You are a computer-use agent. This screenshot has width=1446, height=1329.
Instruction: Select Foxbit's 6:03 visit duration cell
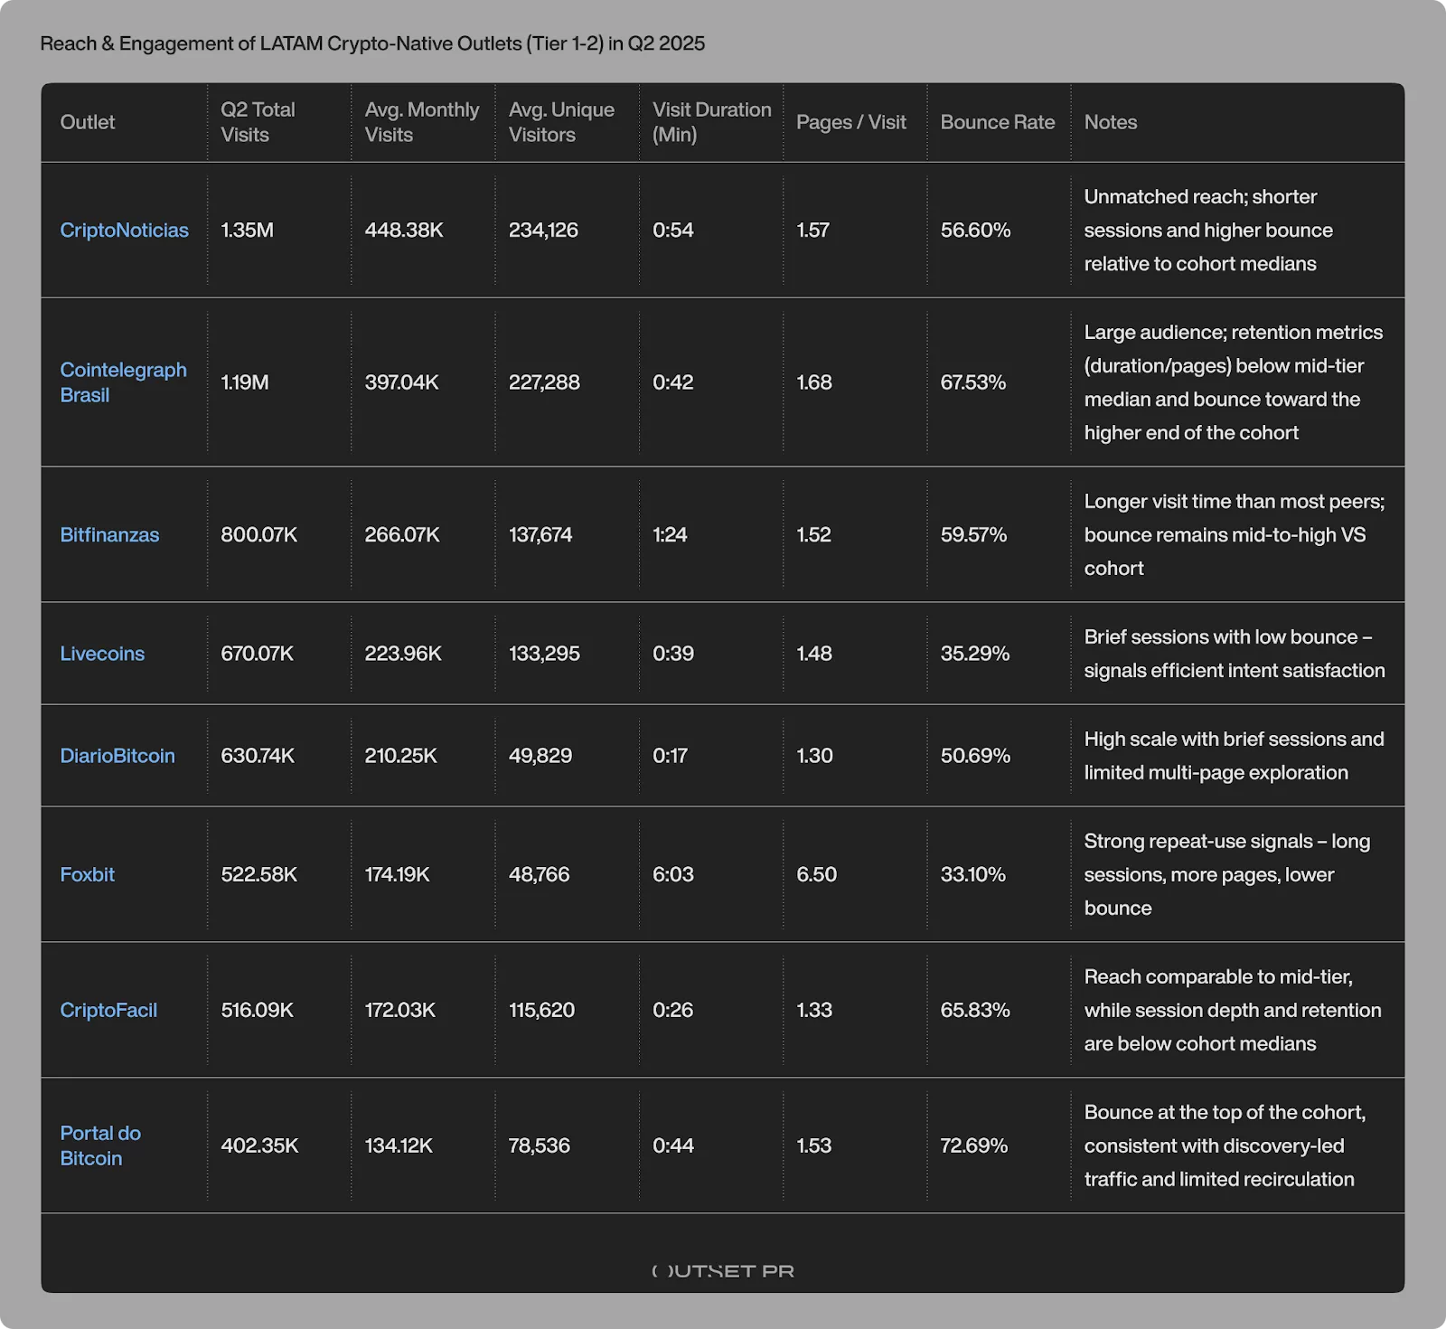(673, 874)
